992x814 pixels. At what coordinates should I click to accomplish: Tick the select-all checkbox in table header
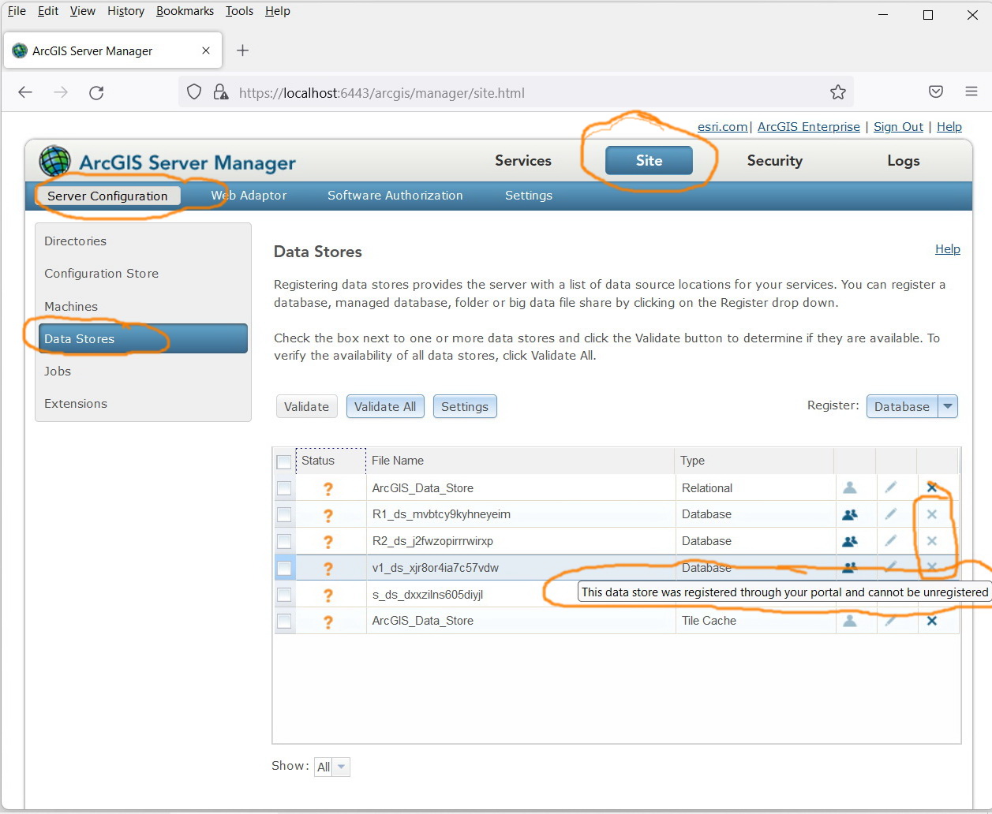point(284,461)
